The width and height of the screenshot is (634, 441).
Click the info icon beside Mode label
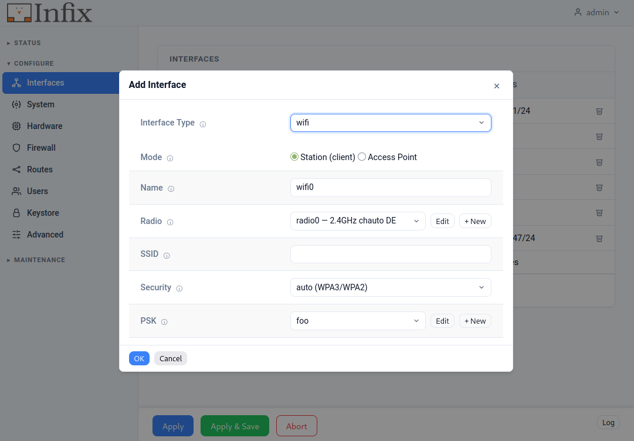pos(170,158)
